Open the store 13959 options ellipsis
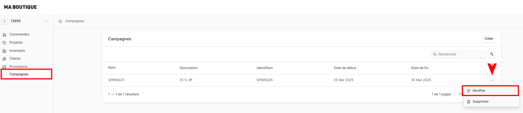This screenshot has width=523, height=113. (46, 21)
